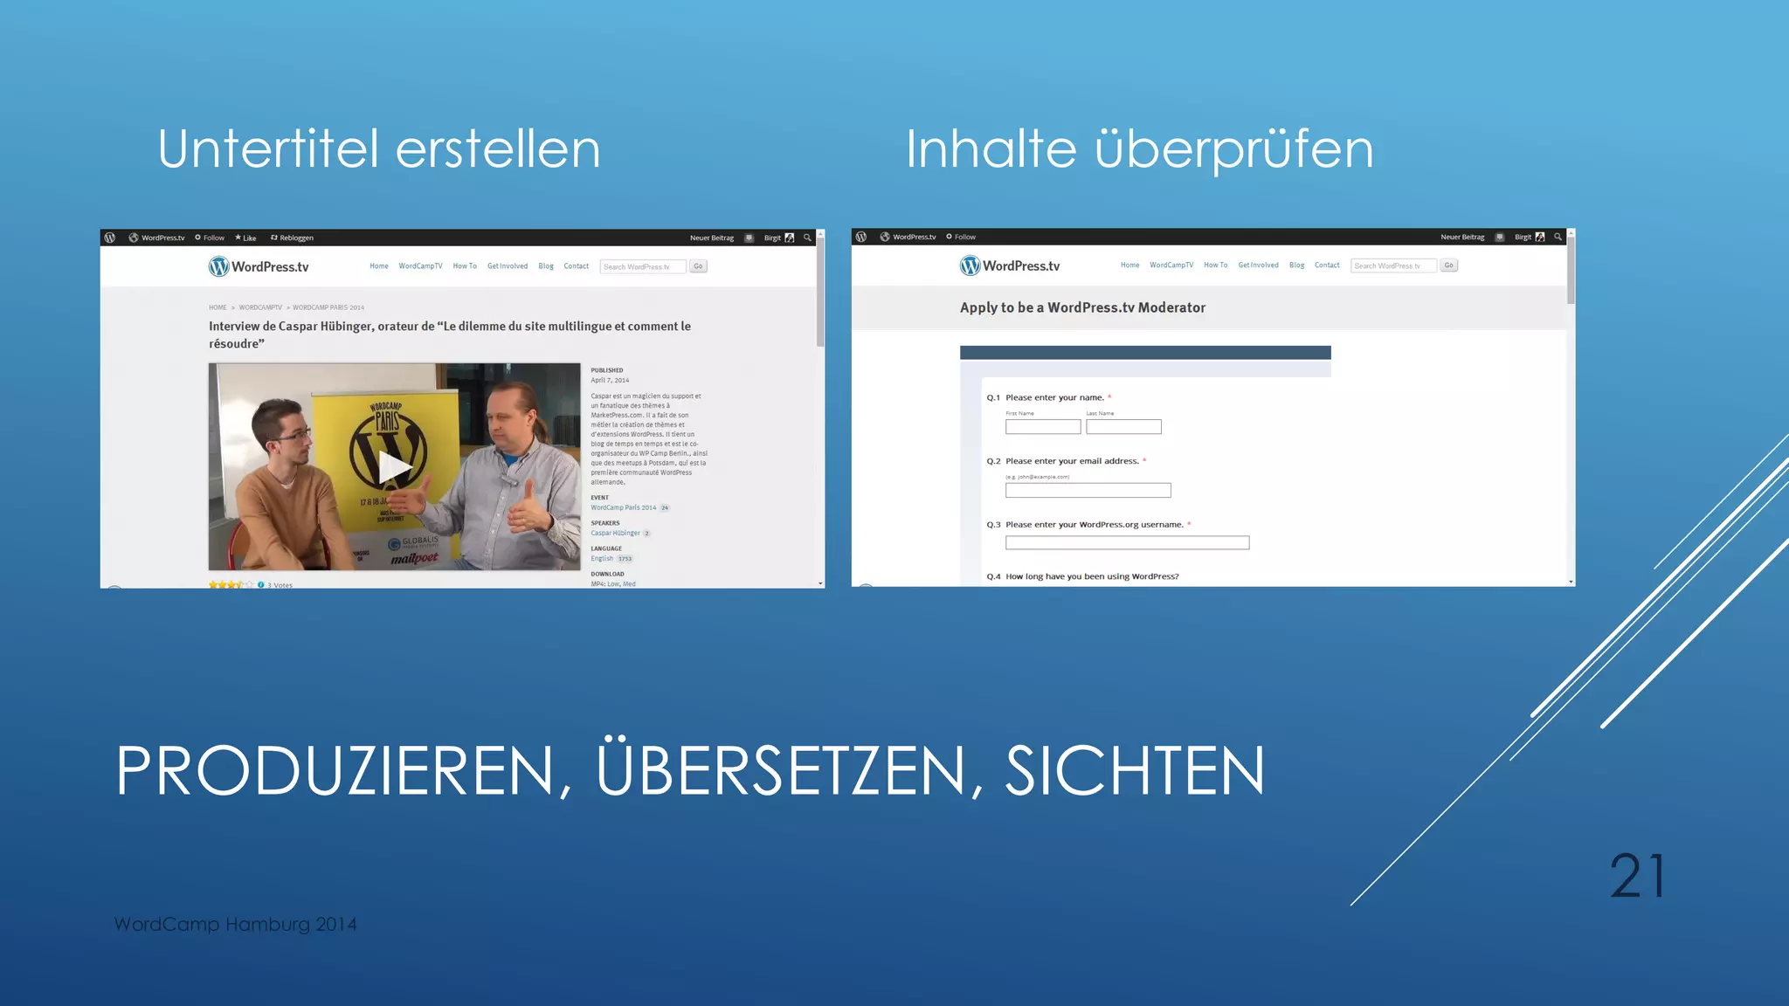Image resolution: width=1789 pixels, height=1006 pixels.
Task: Focus WordPress.org username input field
Action: 1128,543
